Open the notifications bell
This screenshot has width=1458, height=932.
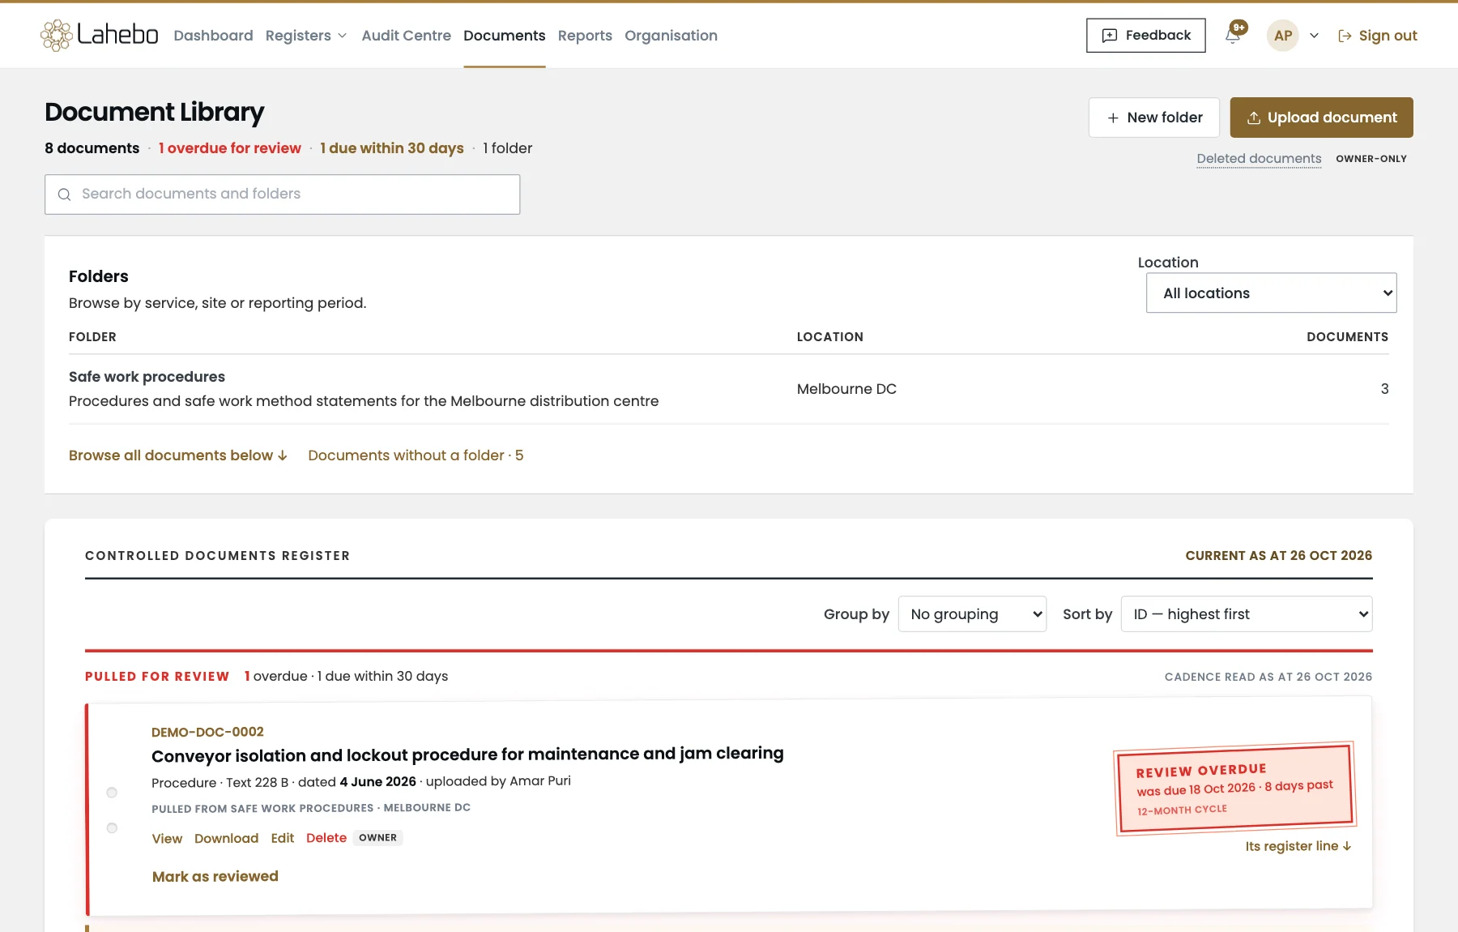1233,35
